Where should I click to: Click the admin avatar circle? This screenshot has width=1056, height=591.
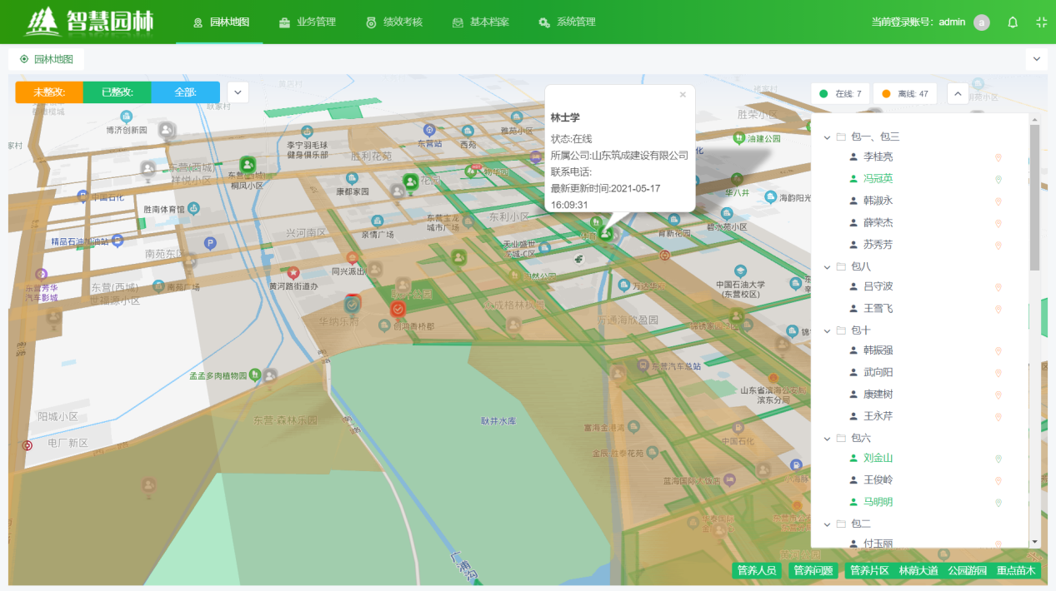(982, 22)
